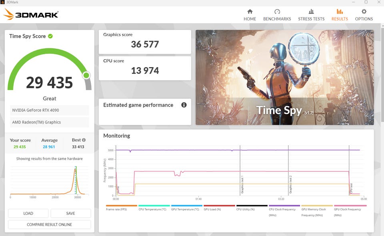Minimize the 3DMark window
Image resolution: width=384 pixels, height=236 pixels.
[353, 2]
